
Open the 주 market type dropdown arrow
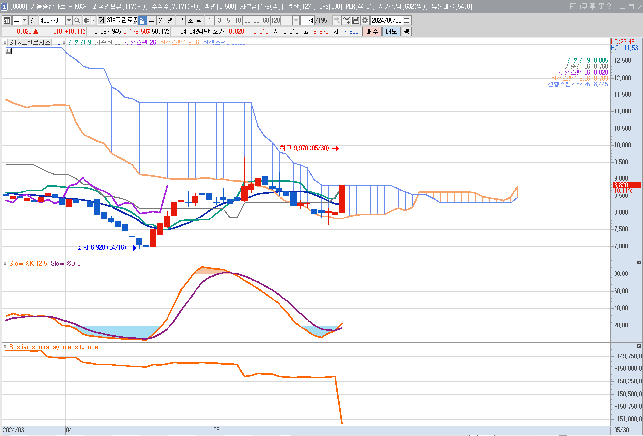click(x=24, y=20)
